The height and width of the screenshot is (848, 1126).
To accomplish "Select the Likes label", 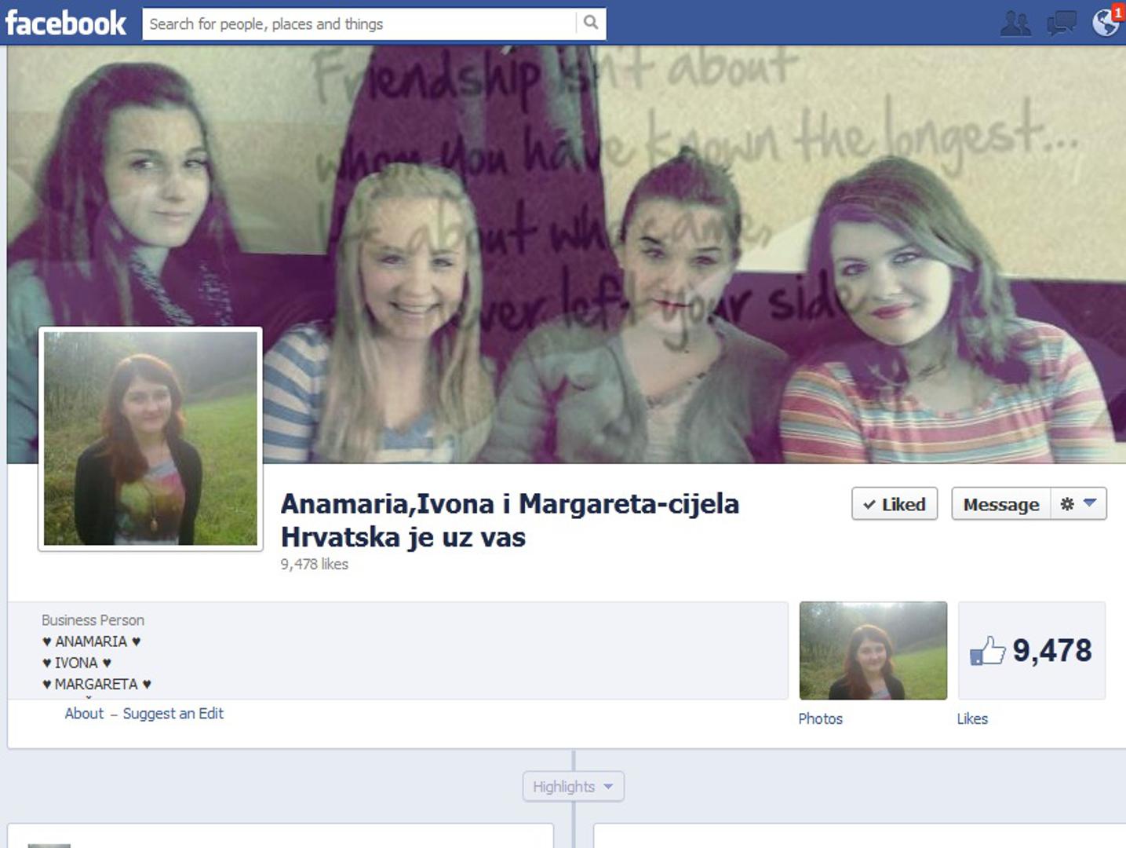I will [971, 718].
